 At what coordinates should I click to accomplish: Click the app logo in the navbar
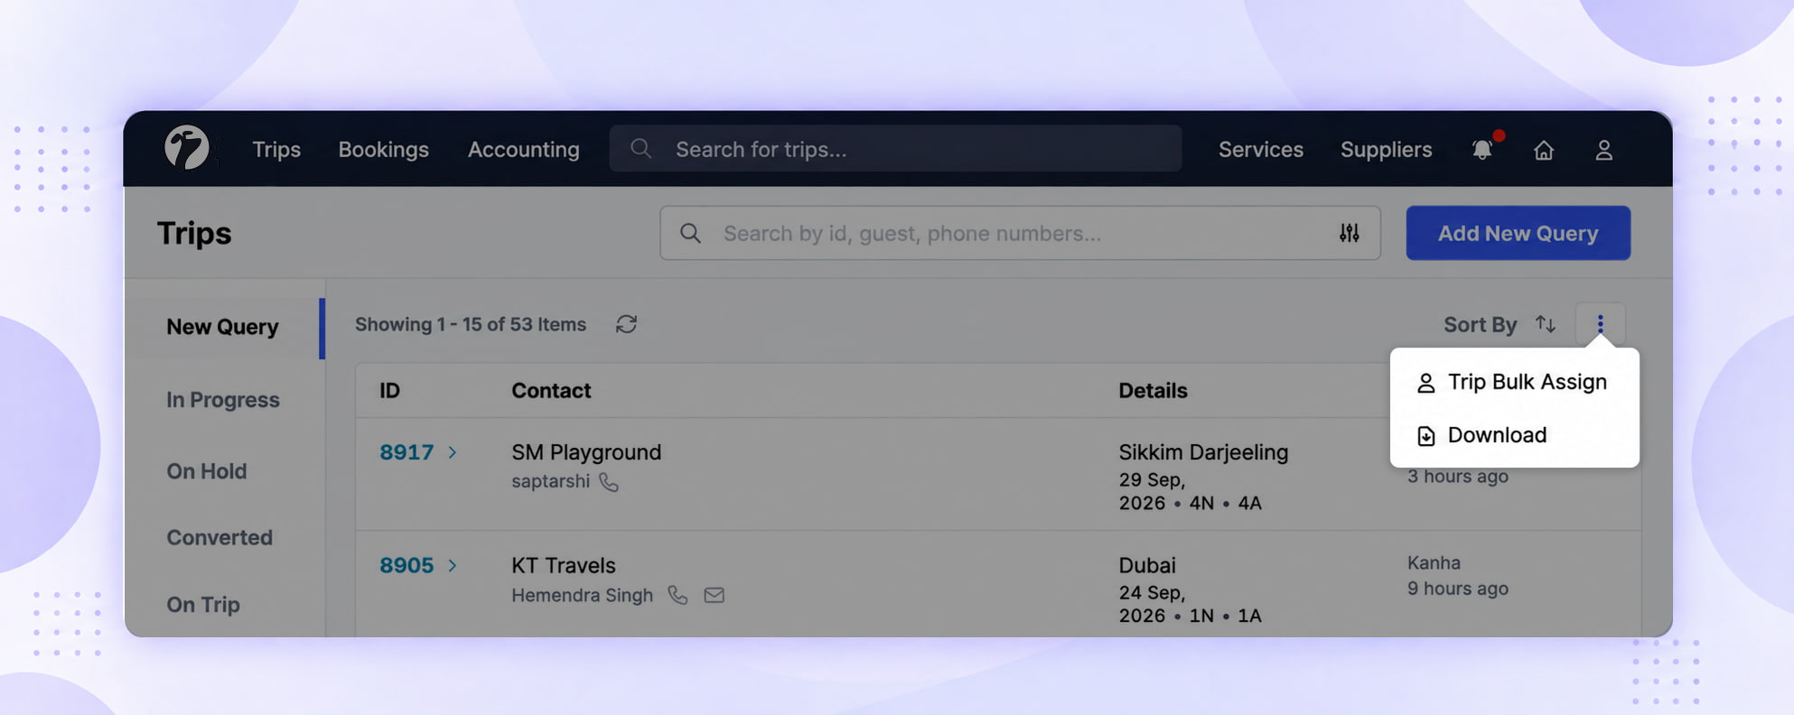tap(187, 148)
